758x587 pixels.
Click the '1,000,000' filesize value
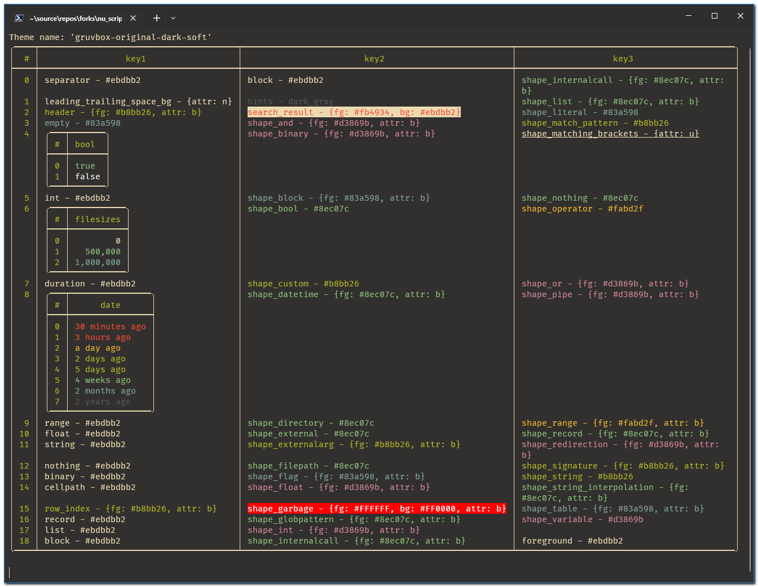tap(98, 262)
